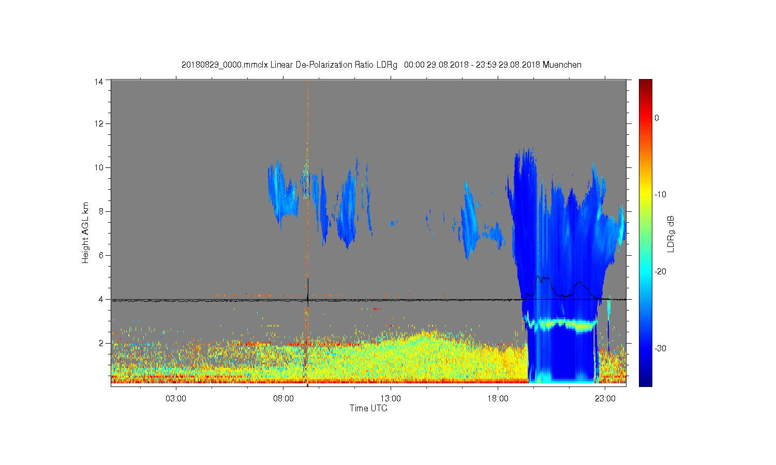Click the 08:00 time axis tick label
The image size is (776, 465).
(x=283, y=399)
